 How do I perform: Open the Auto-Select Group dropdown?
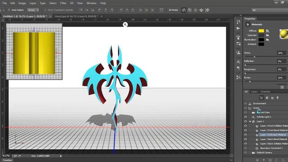33,10
